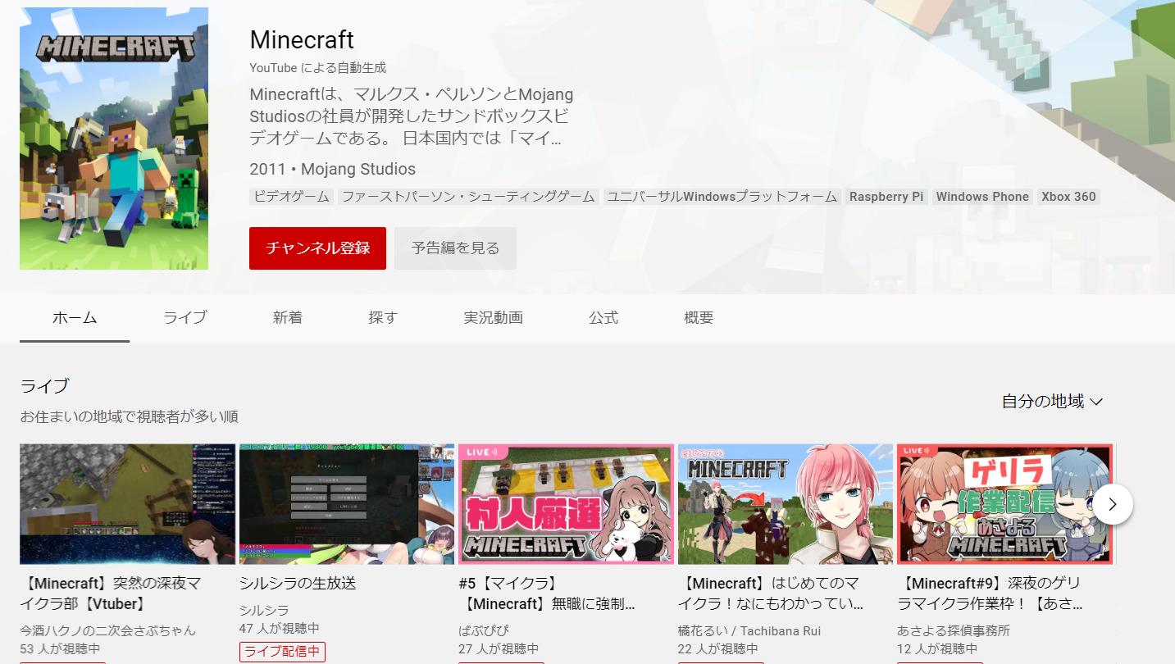Click the 22 人が視聴中 viewer count
1175x664 pixels.
tap(718, 649)
